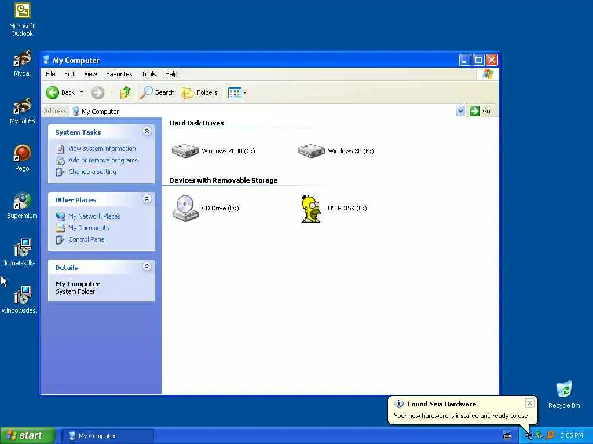The height and width of the screenshot is (444, 593).
Task: Click the greyed Forward arrow button
Action: (x=98, y=92)
